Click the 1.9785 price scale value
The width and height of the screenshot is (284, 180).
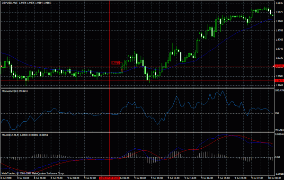(279, 30)
